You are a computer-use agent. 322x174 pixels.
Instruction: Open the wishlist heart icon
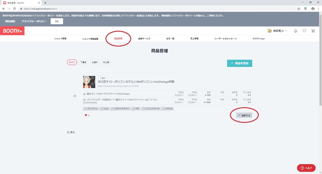click(x=304, y=31)
